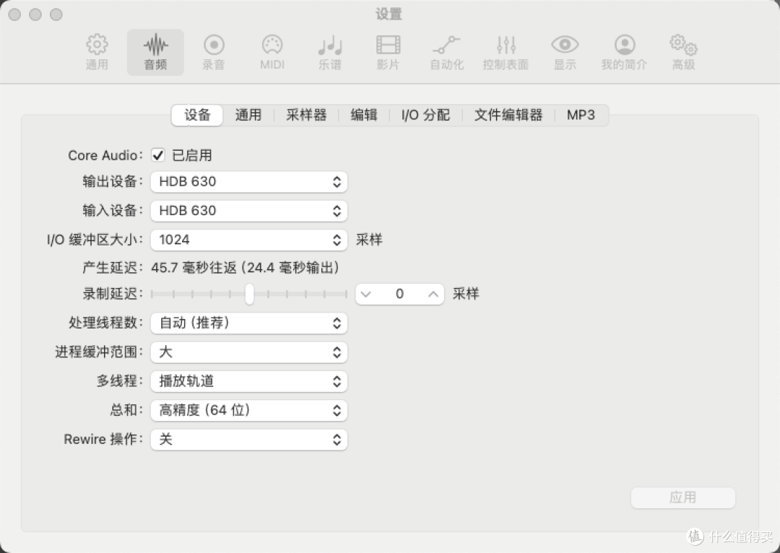This screenshot has height=553, width=780.
Task: Open the 处理线程数 自动 dropdown
Action: click(x=248, y=323)
